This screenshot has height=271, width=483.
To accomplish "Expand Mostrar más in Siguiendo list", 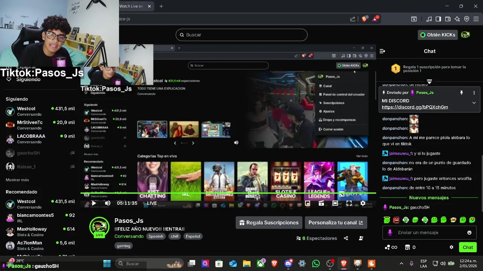I will tap(17, 180).
